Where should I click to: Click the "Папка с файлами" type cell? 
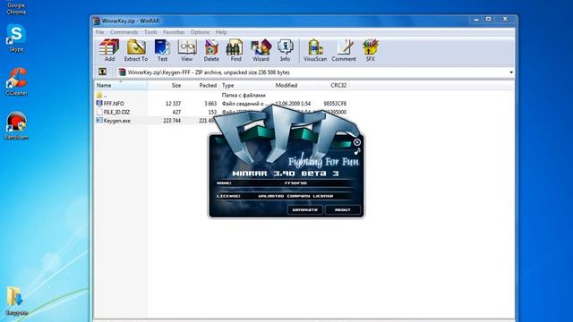(x=244, y=95)
